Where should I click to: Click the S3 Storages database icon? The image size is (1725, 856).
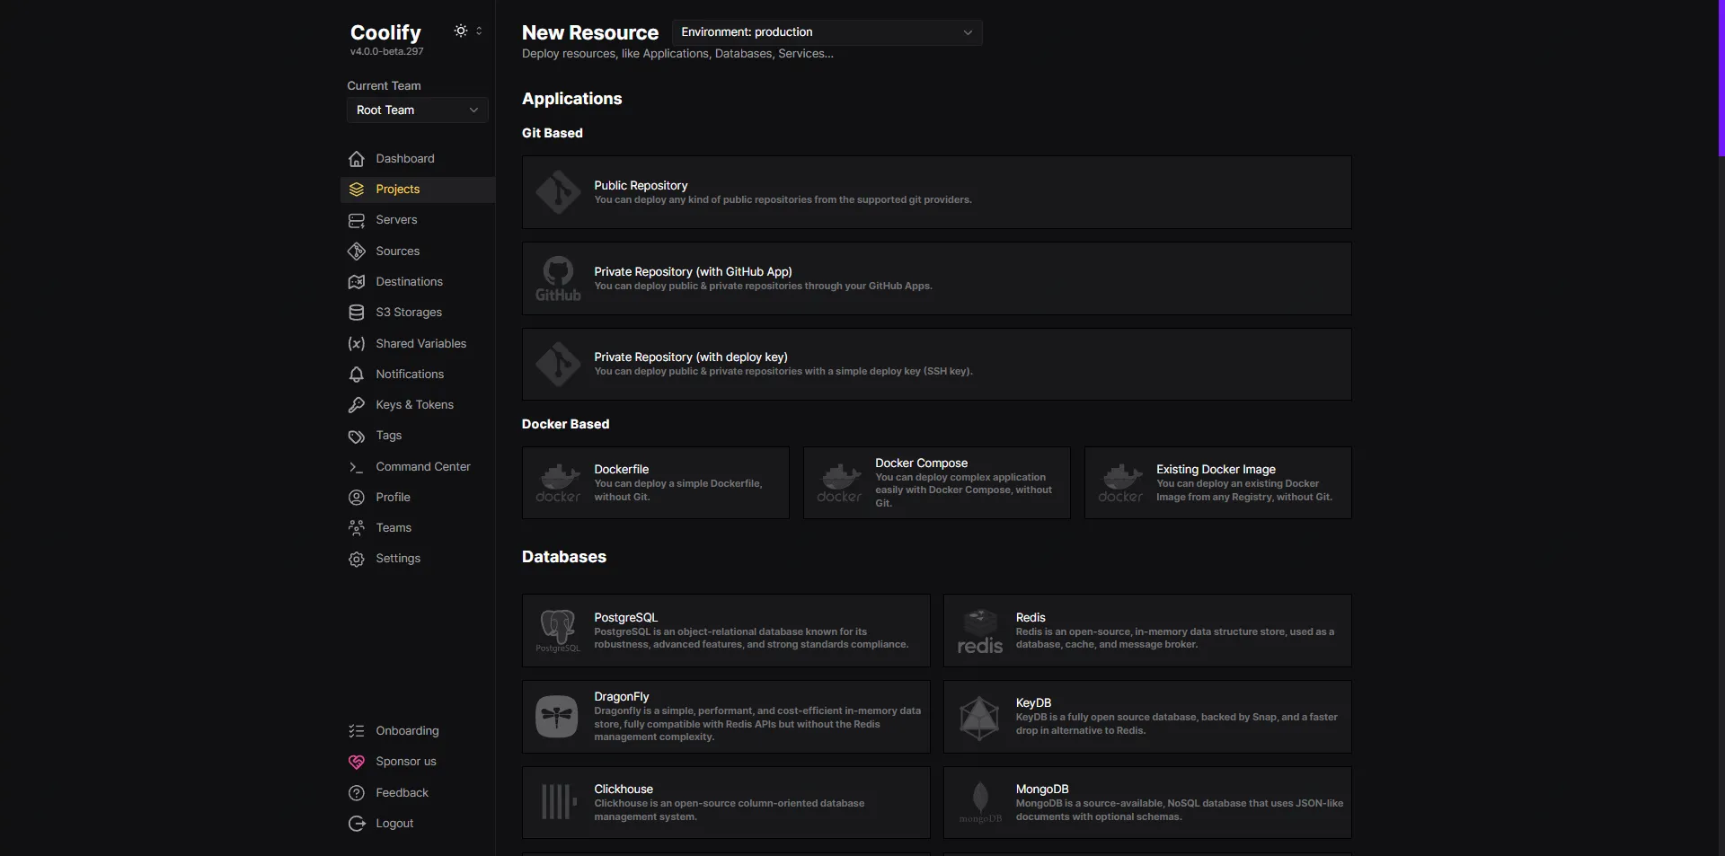(357, 313)
